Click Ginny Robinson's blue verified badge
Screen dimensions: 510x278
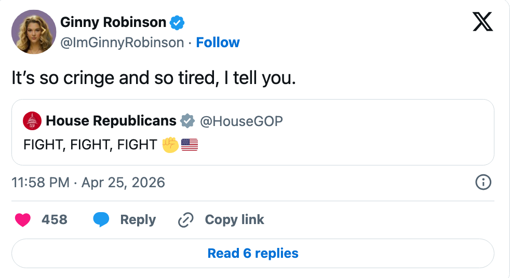178,22
